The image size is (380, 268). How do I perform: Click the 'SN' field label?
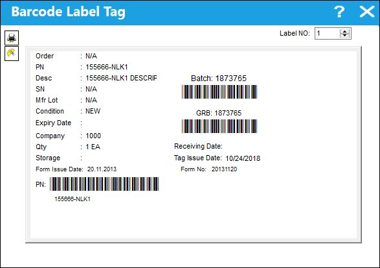[40, 89]
